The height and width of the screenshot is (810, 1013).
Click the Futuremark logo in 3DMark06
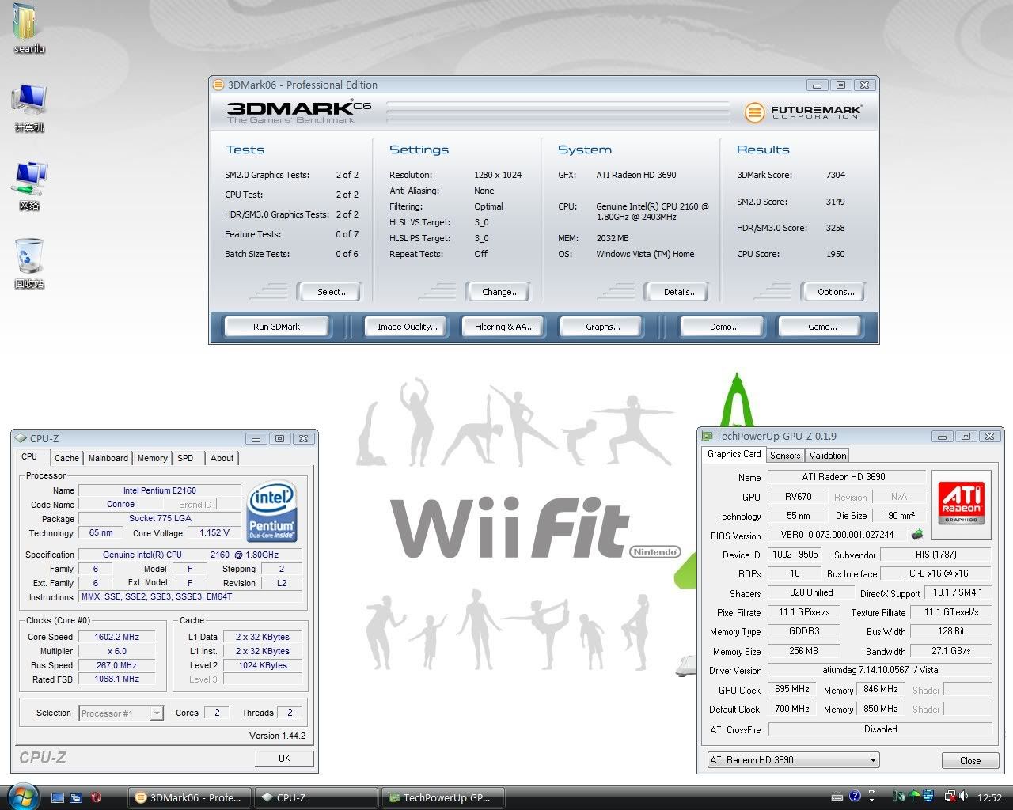[802, 112]
